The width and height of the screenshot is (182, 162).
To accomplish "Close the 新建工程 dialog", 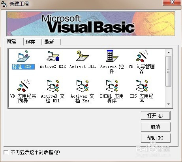I will [x=172, y=2].
